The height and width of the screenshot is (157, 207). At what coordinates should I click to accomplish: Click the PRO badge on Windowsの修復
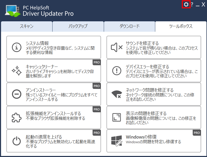[197, 133]
